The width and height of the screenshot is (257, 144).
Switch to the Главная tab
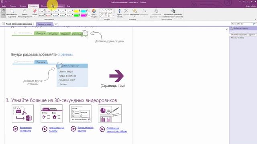[13, 6]
